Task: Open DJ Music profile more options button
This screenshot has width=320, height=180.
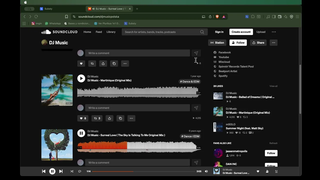Action: tap(273, 43)
